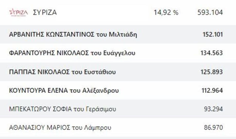Select candidate ΜΠΕΚΑΤΩΡΟΥ ΣΟΦΙΑ row
Image resolution: width=236 pixels, height=139 pixels.
coord(118,109)
